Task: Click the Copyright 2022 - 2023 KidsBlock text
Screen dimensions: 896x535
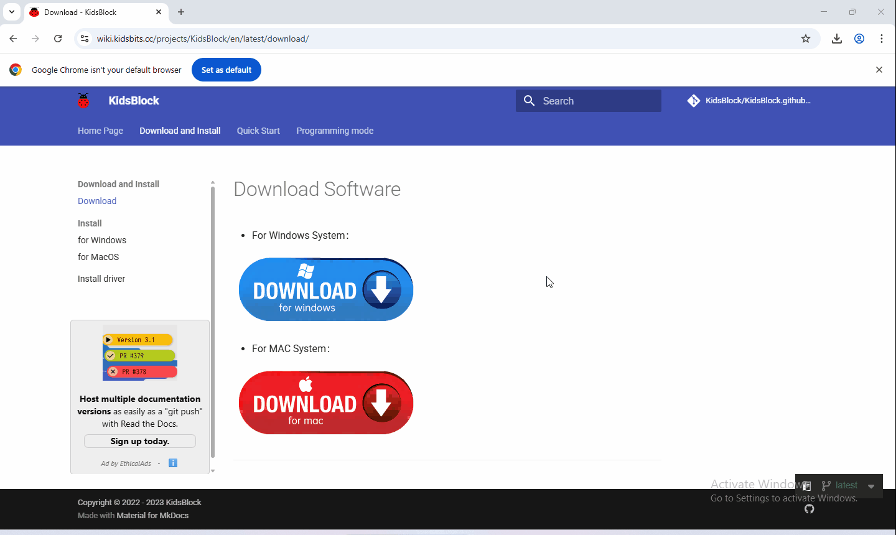Action: click(x=139, y=502)
